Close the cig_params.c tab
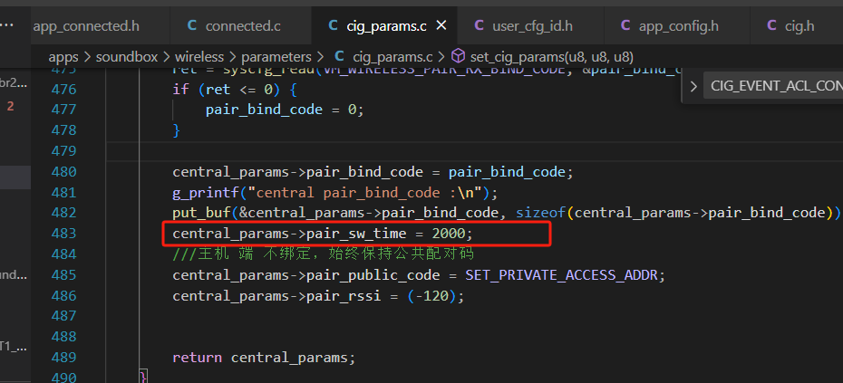The width and height of the screenshot is (843, 383). tap(441, 25)
